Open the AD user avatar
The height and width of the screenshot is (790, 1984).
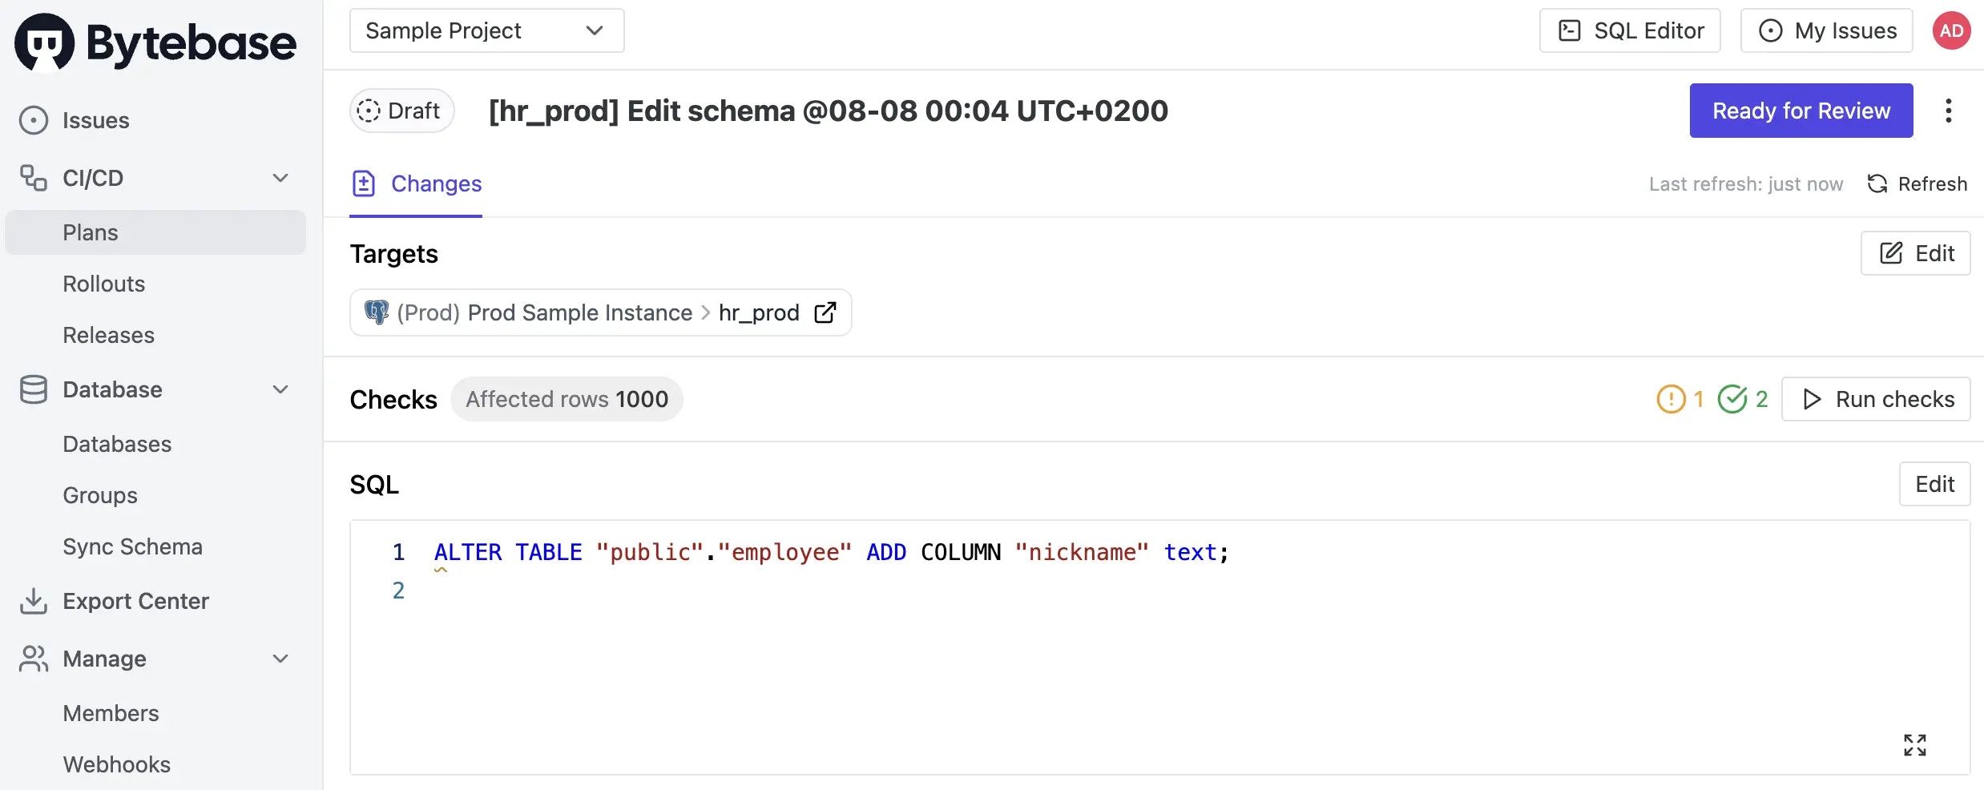[1951, 31]
